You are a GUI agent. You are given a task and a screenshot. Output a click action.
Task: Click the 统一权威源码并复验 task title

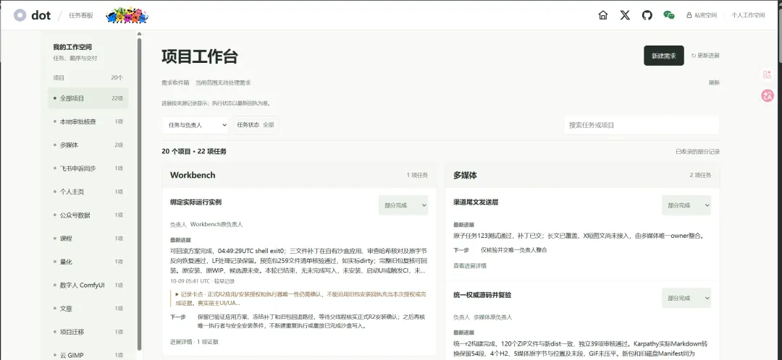click(x=482, y=295)
